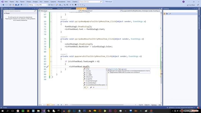The width and height of the screenshot is (201, 113).
Task: Click the IntelliSense list scrollbar
Action: click(x=107, y=77)
